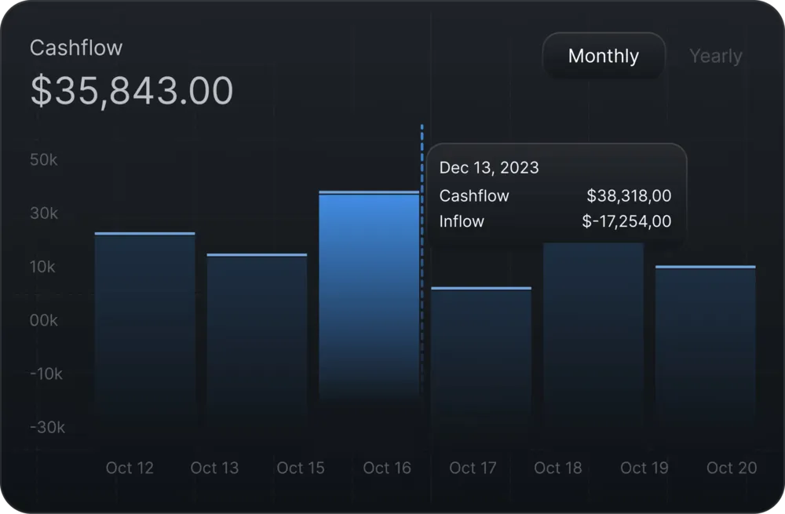Click the tooltip Cashflow value $38,318,00
785x514 pixels.
629,195
